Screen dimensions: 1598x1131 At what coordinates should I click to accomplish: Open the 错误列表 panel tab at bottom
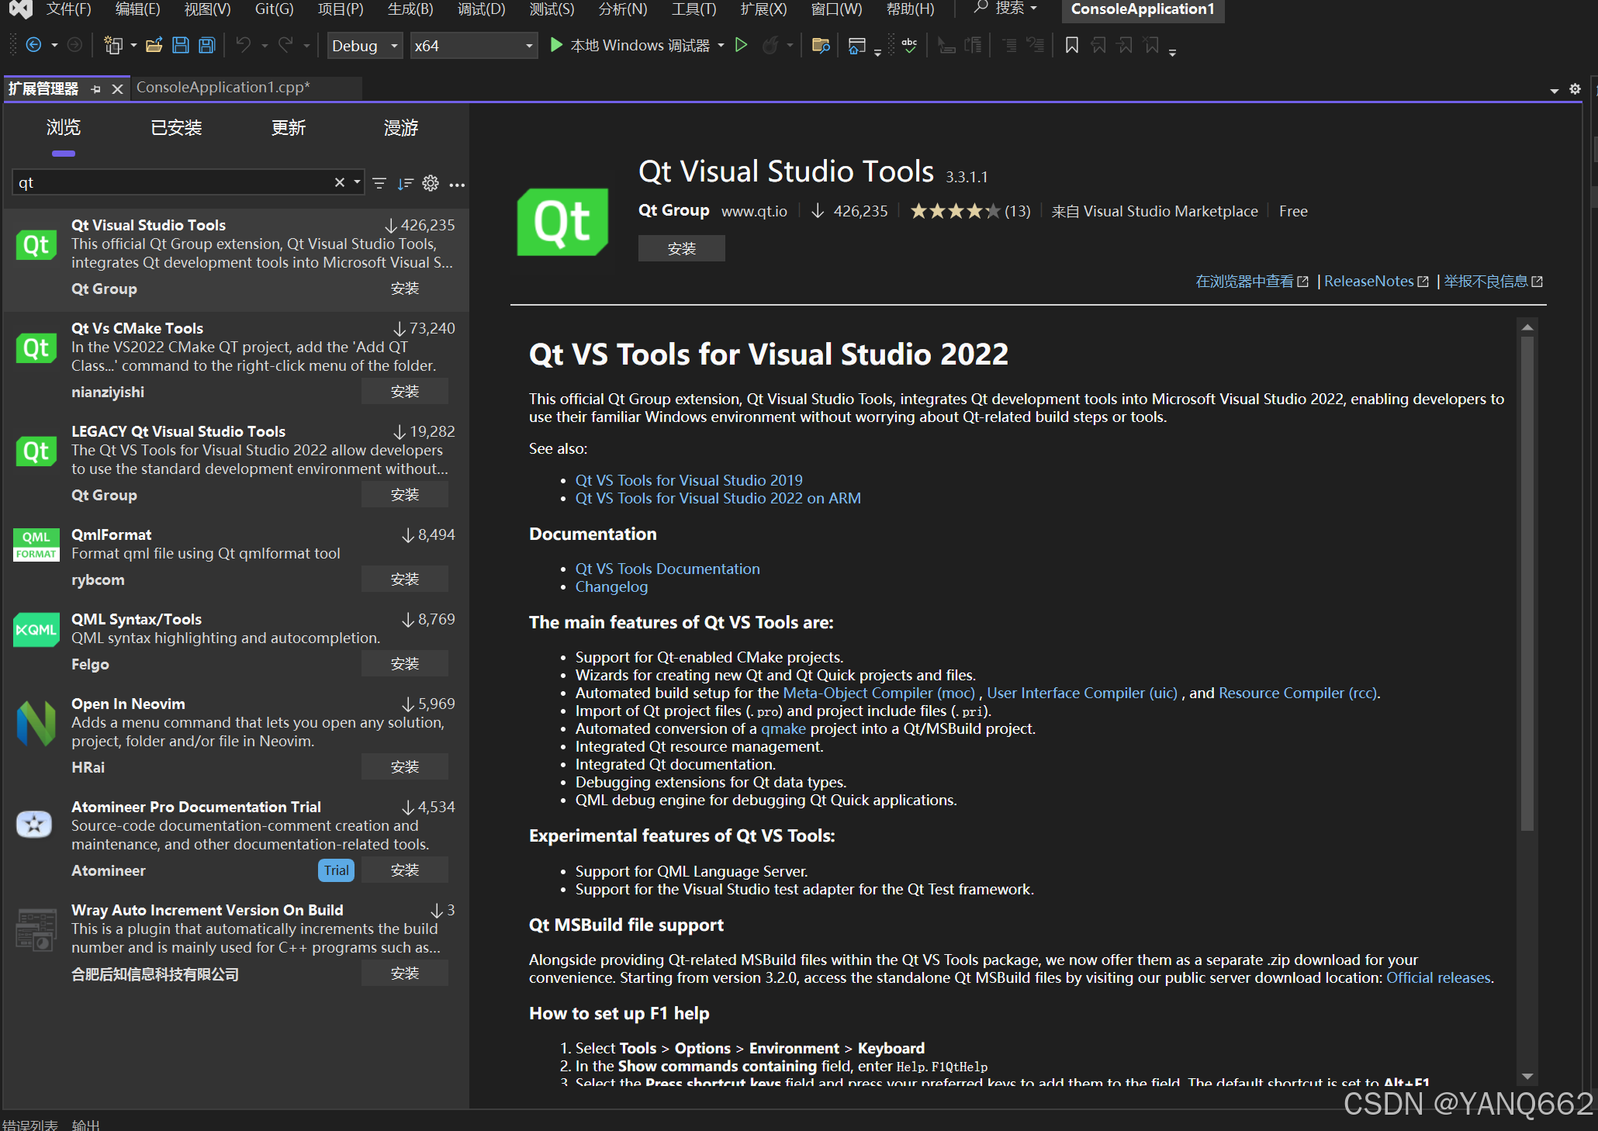(x=29, y=1124)
